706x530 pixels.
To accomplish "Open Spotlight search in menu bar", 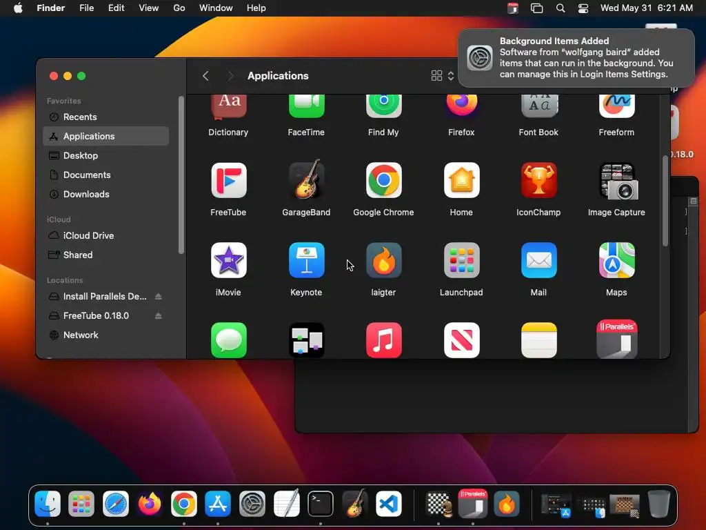I will pyautogui.click(x=561, y=8).
